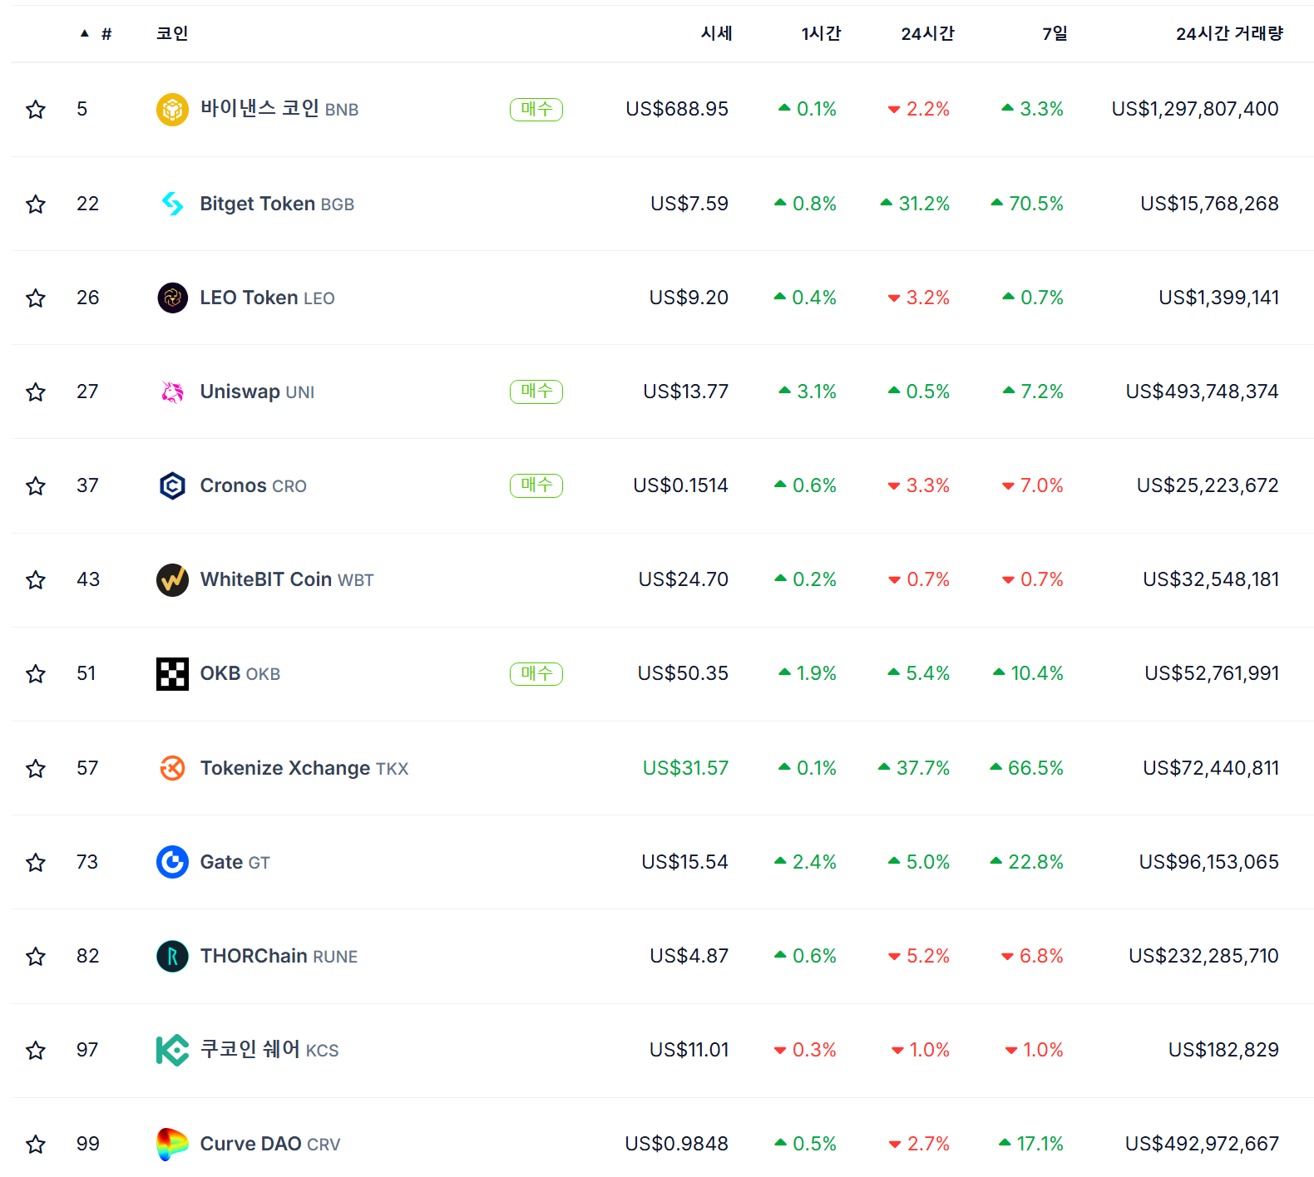
Task: Toggle favorite star for Gate GT
Action: coord(36,862)
